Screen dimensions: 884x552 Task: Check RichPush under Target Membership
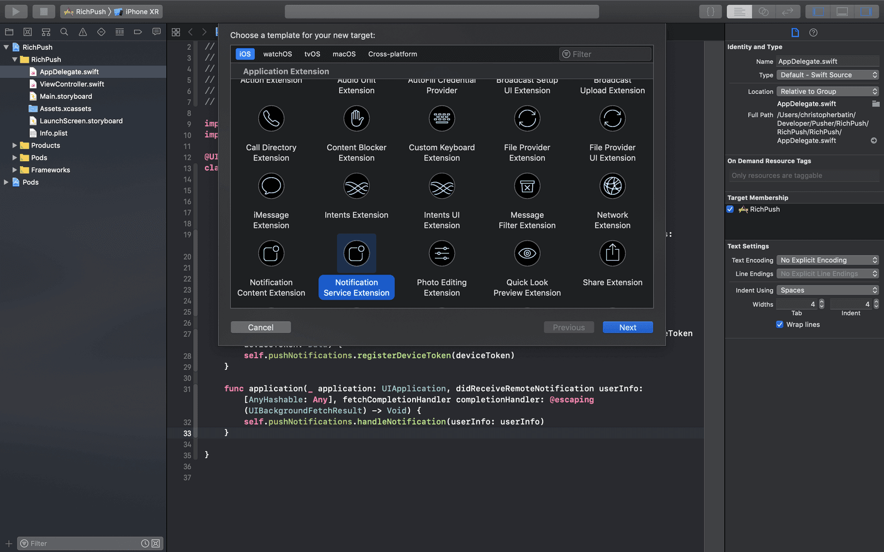coord(730,209)
